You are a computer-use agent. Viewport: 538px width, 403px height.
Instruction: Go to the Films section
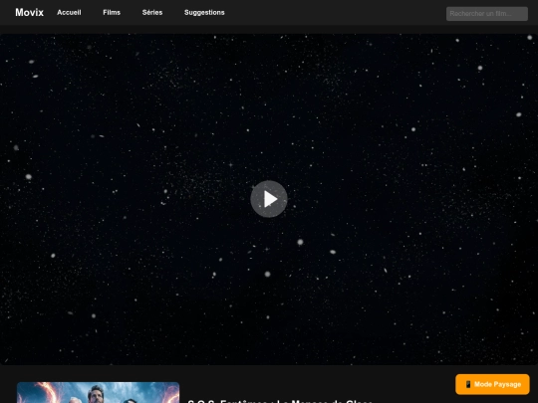(112, 12)
